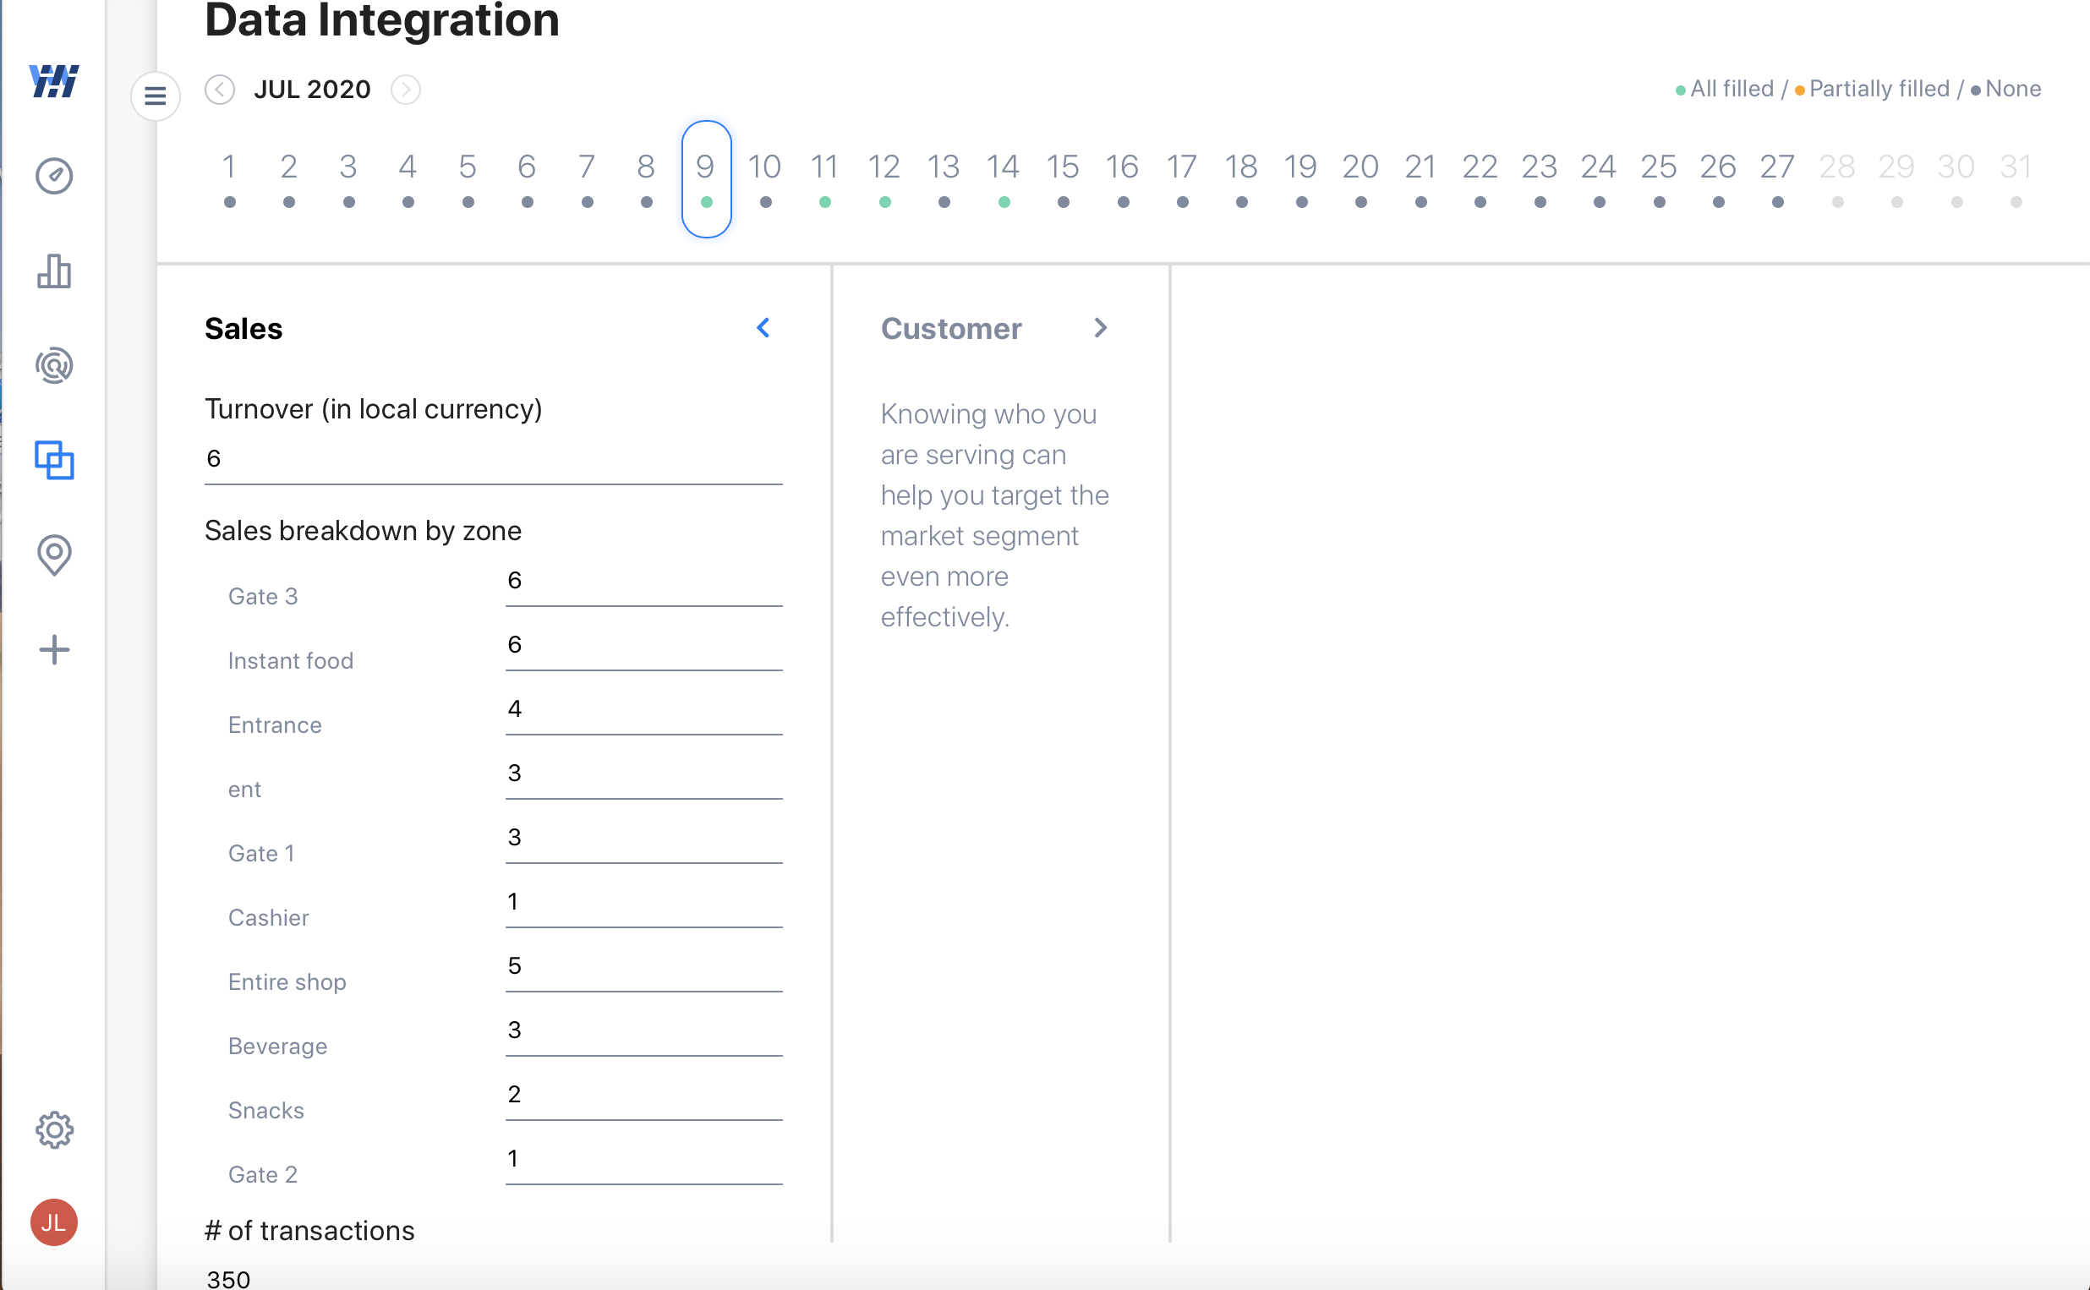
Task: Click the JL user avatar
Action: (x=54, y=1222)
